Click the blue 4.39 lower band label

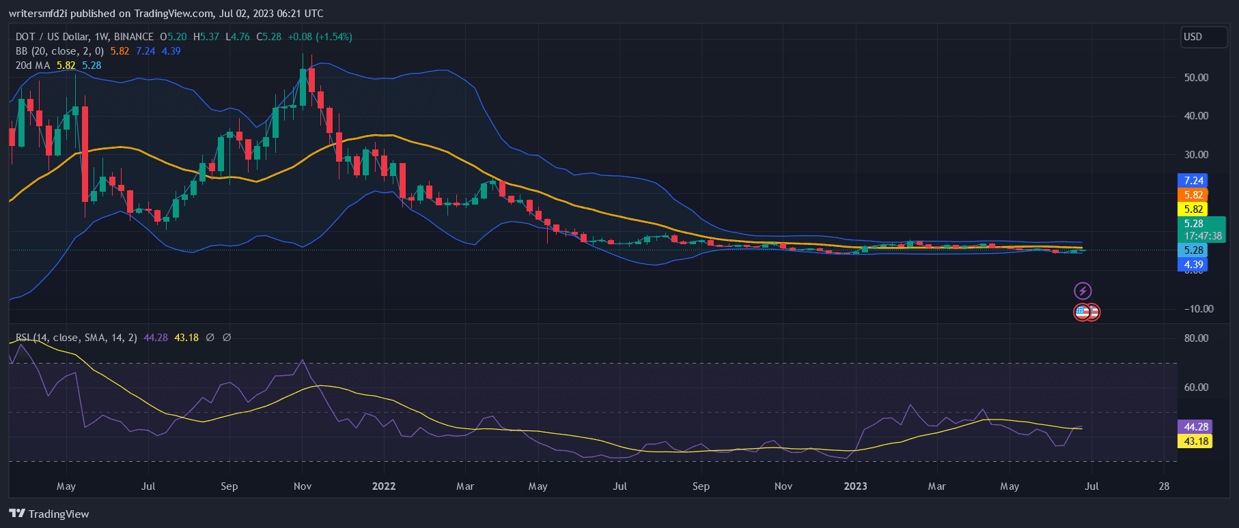1193,265
